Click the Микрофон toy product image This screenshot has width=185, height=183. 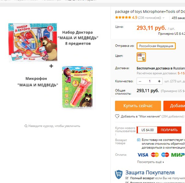77,87
